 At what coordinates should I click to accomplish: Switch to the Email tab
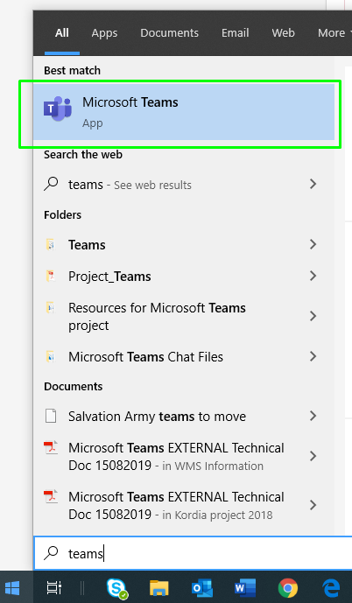[235, 32]
